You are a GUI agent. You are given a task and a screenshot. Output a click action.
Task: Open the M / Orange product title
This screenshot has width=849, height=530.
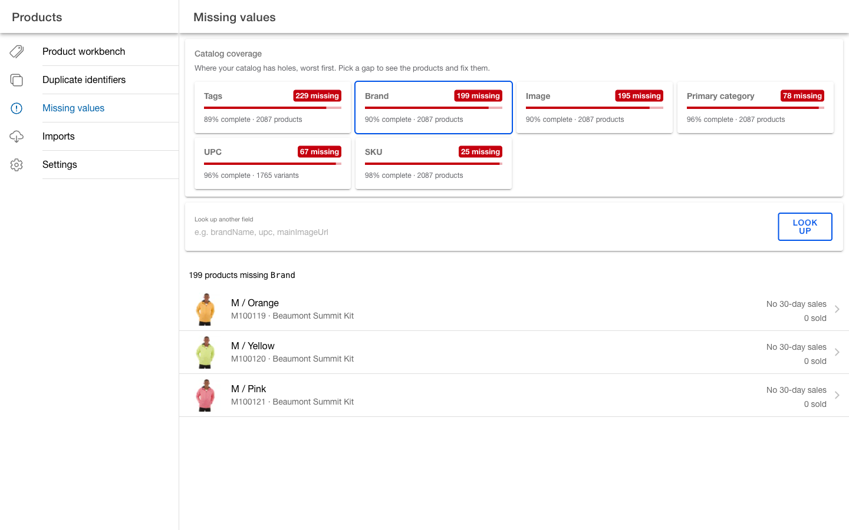point(255,303)
